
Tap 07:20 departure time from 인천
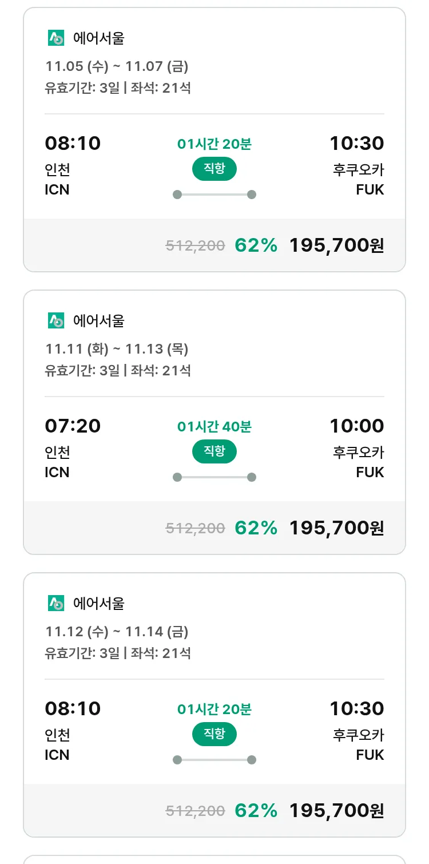(x=73, y=426)
